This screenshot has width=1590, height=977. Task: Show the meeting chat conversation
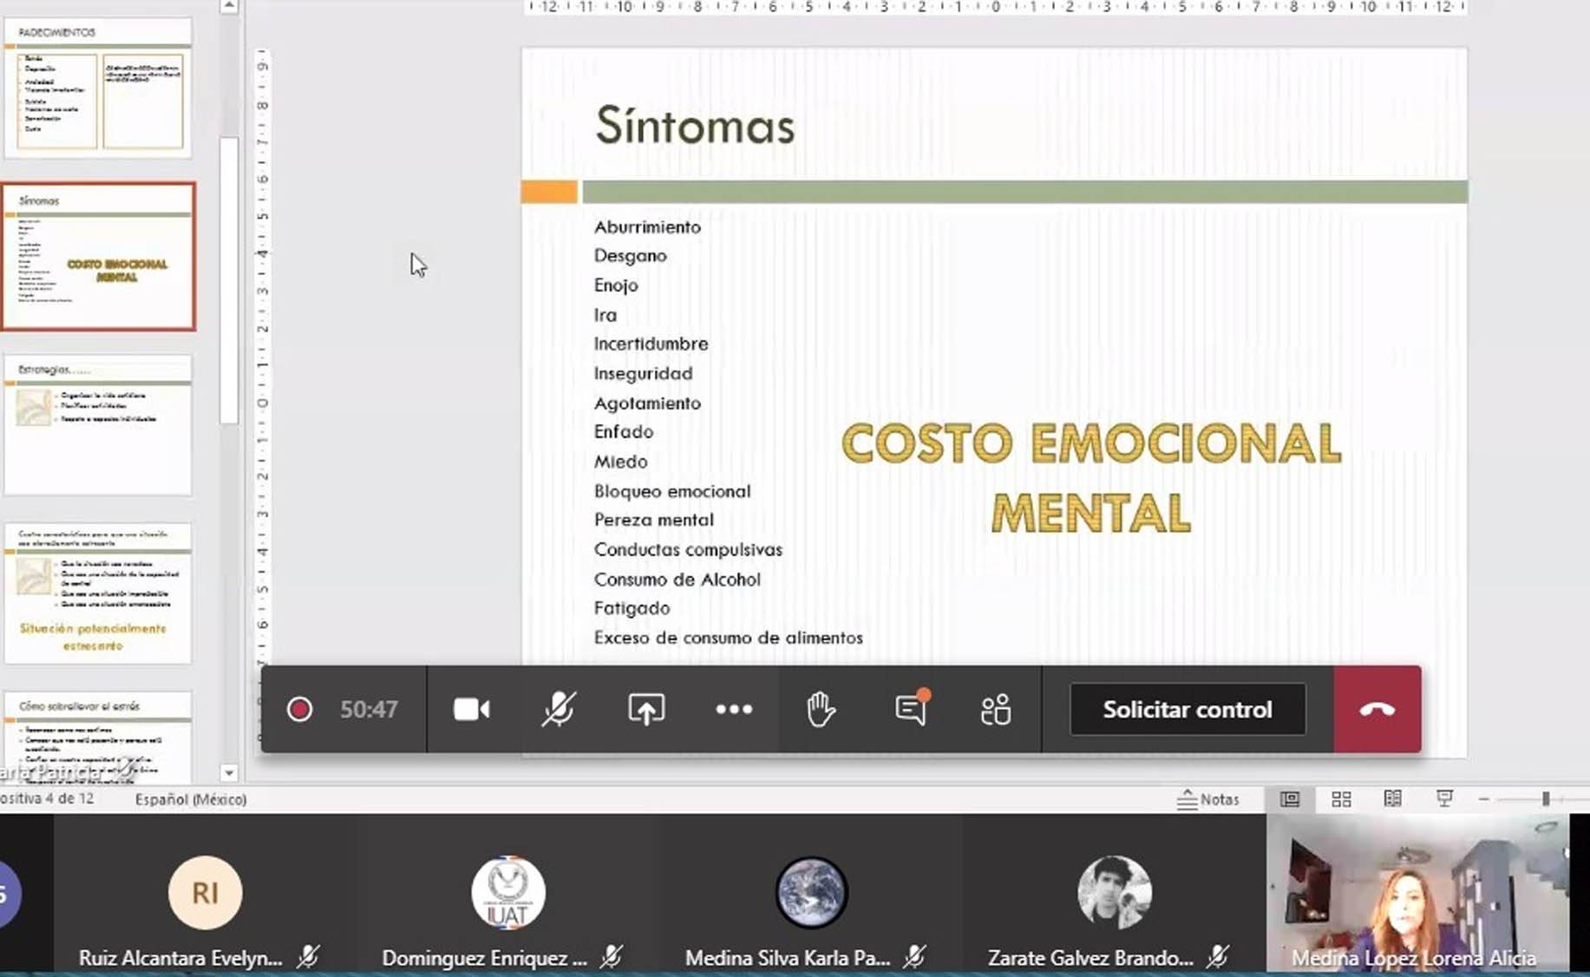pos(911,709)
